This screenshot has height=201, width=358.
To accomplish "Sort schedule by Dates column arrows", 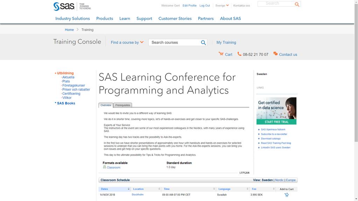I will tap(128, 189).
